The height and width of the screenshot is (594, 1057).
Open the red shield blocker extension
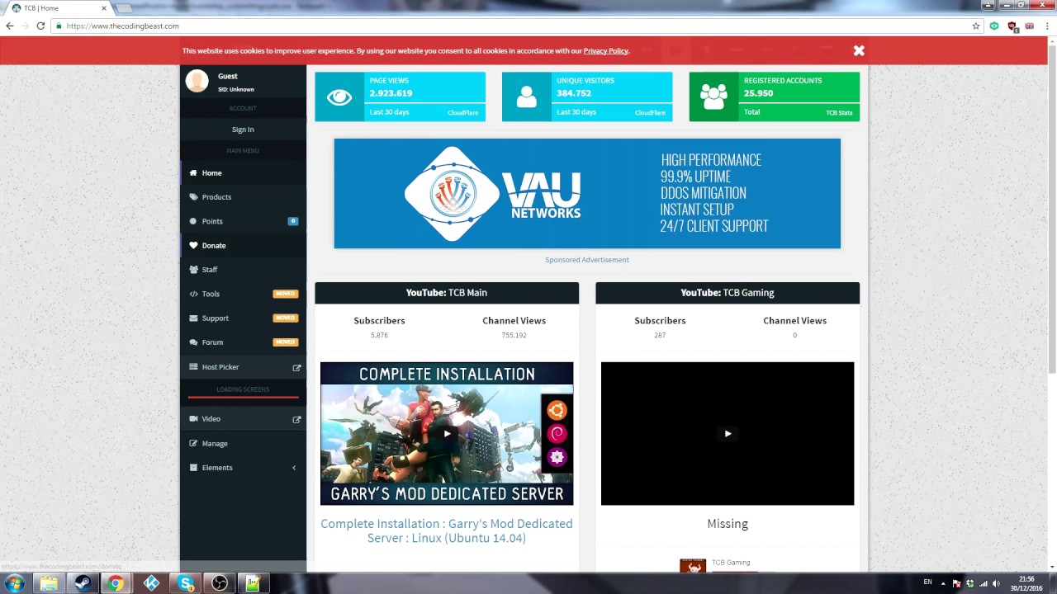coord(1012,26)
